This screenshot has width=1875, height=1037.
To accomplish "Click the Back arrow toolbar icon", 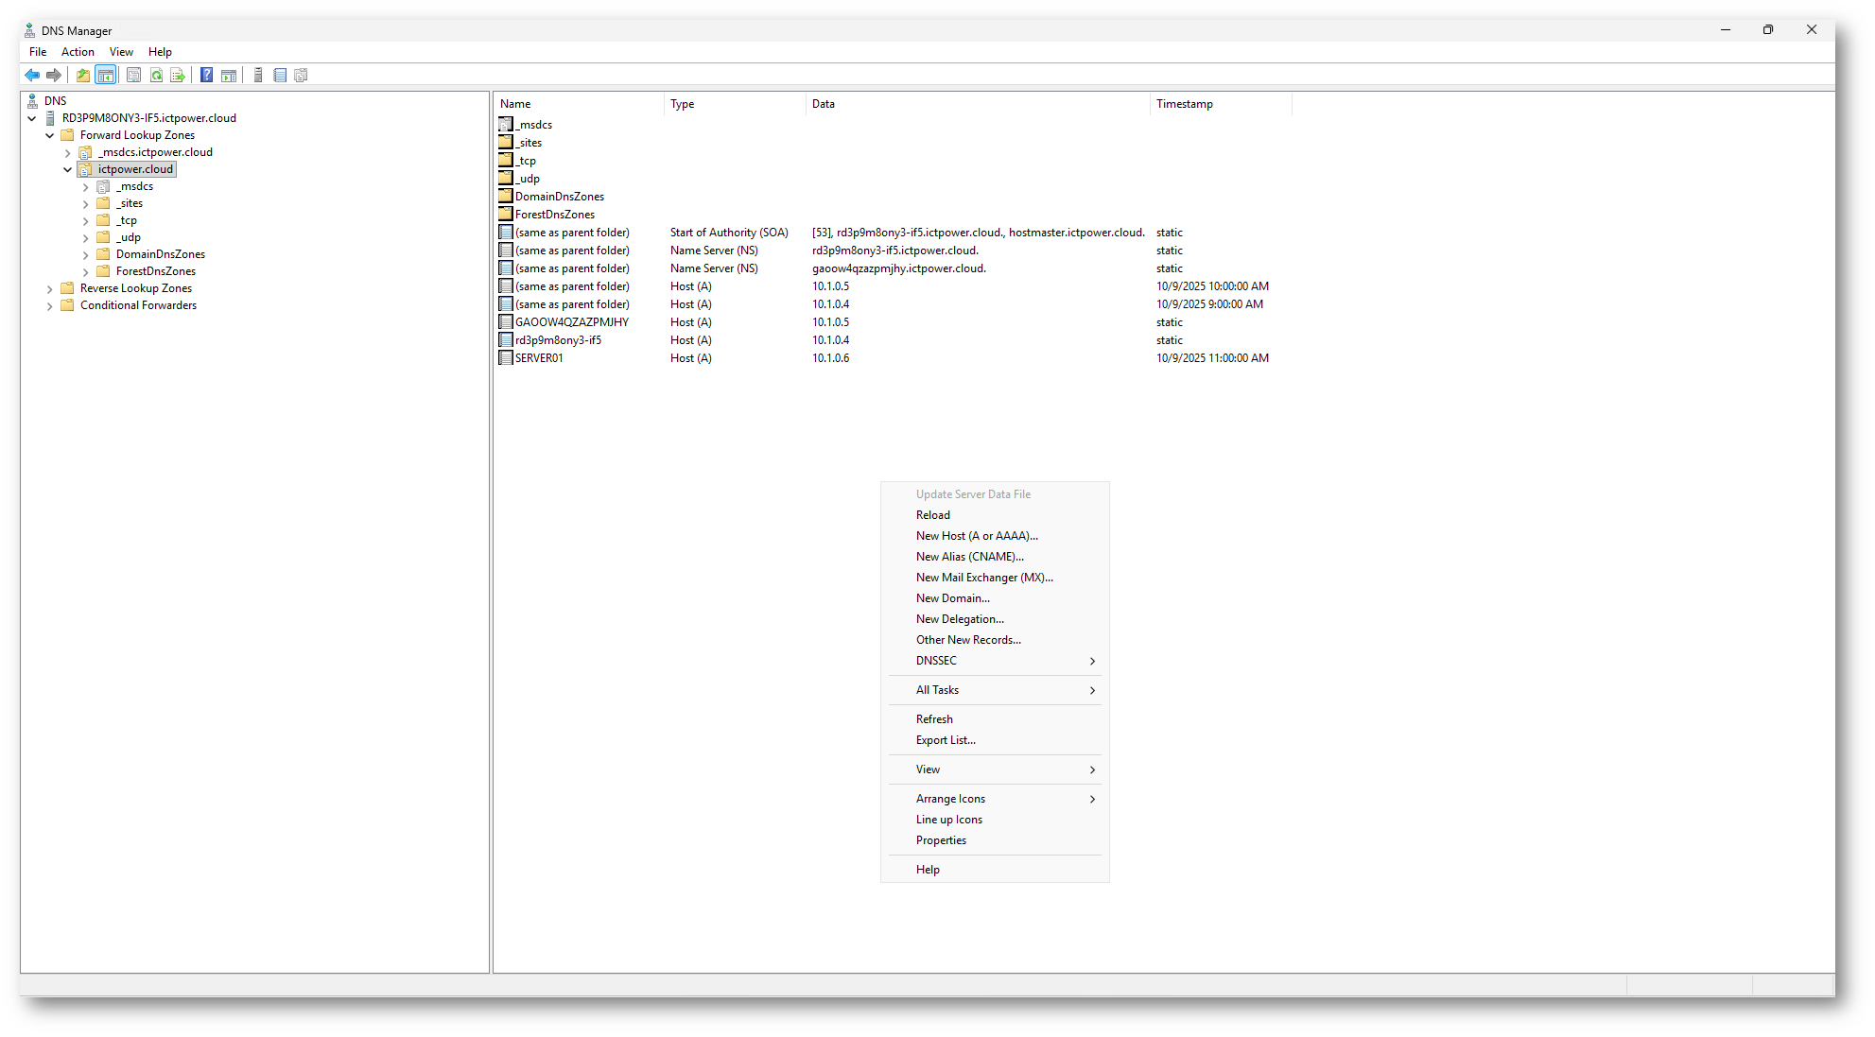I will tap(32, 76).
